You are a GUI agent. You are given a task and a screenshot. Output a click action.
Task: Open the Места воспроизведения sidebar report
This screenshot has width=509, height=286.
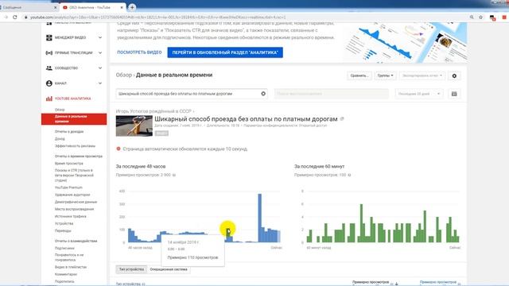(x=74, y=209)
